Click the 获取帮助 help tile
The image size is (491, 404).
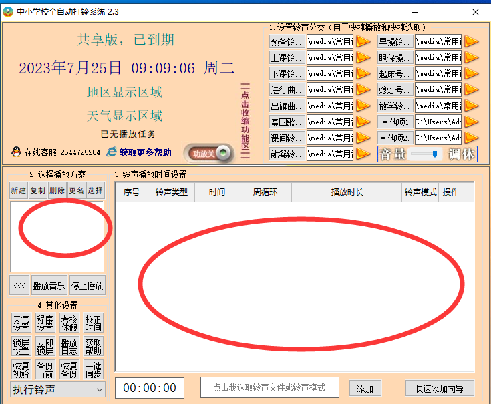pyautogui.click(x=94, y=346)
